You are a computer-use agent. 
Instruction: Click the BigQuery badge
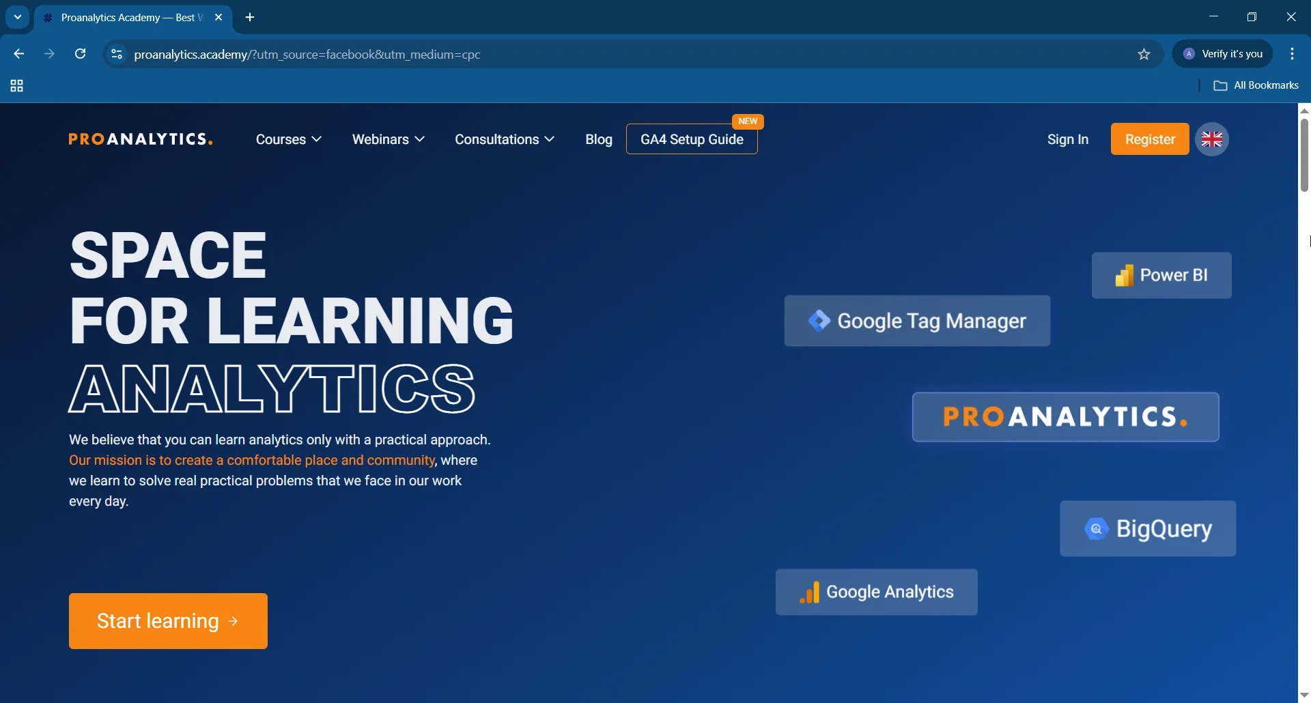pyautogui.click(x=1148, y=529)
